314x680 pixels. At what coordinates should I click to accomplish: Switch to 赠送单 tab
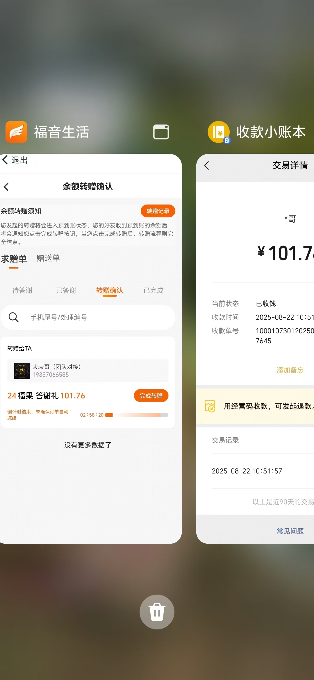point(48,258)
